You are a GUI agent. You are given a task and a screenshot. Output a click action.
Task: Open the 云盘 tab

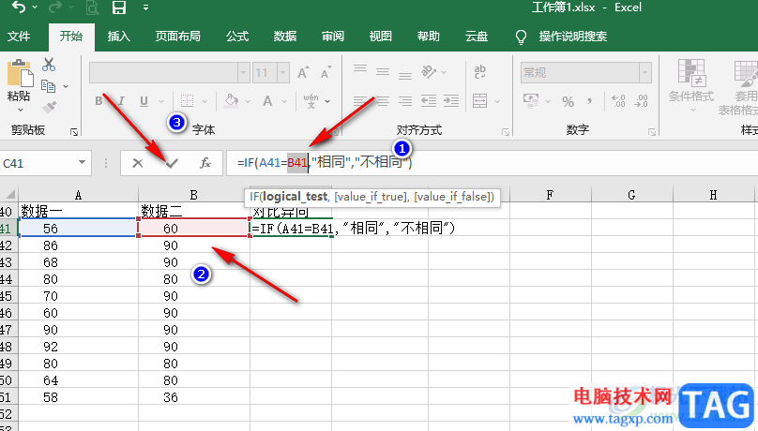tap(477, 37)
